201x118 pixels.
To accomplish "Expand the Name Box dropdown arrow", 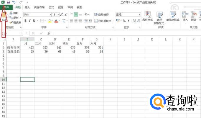I will click(21, 33).
